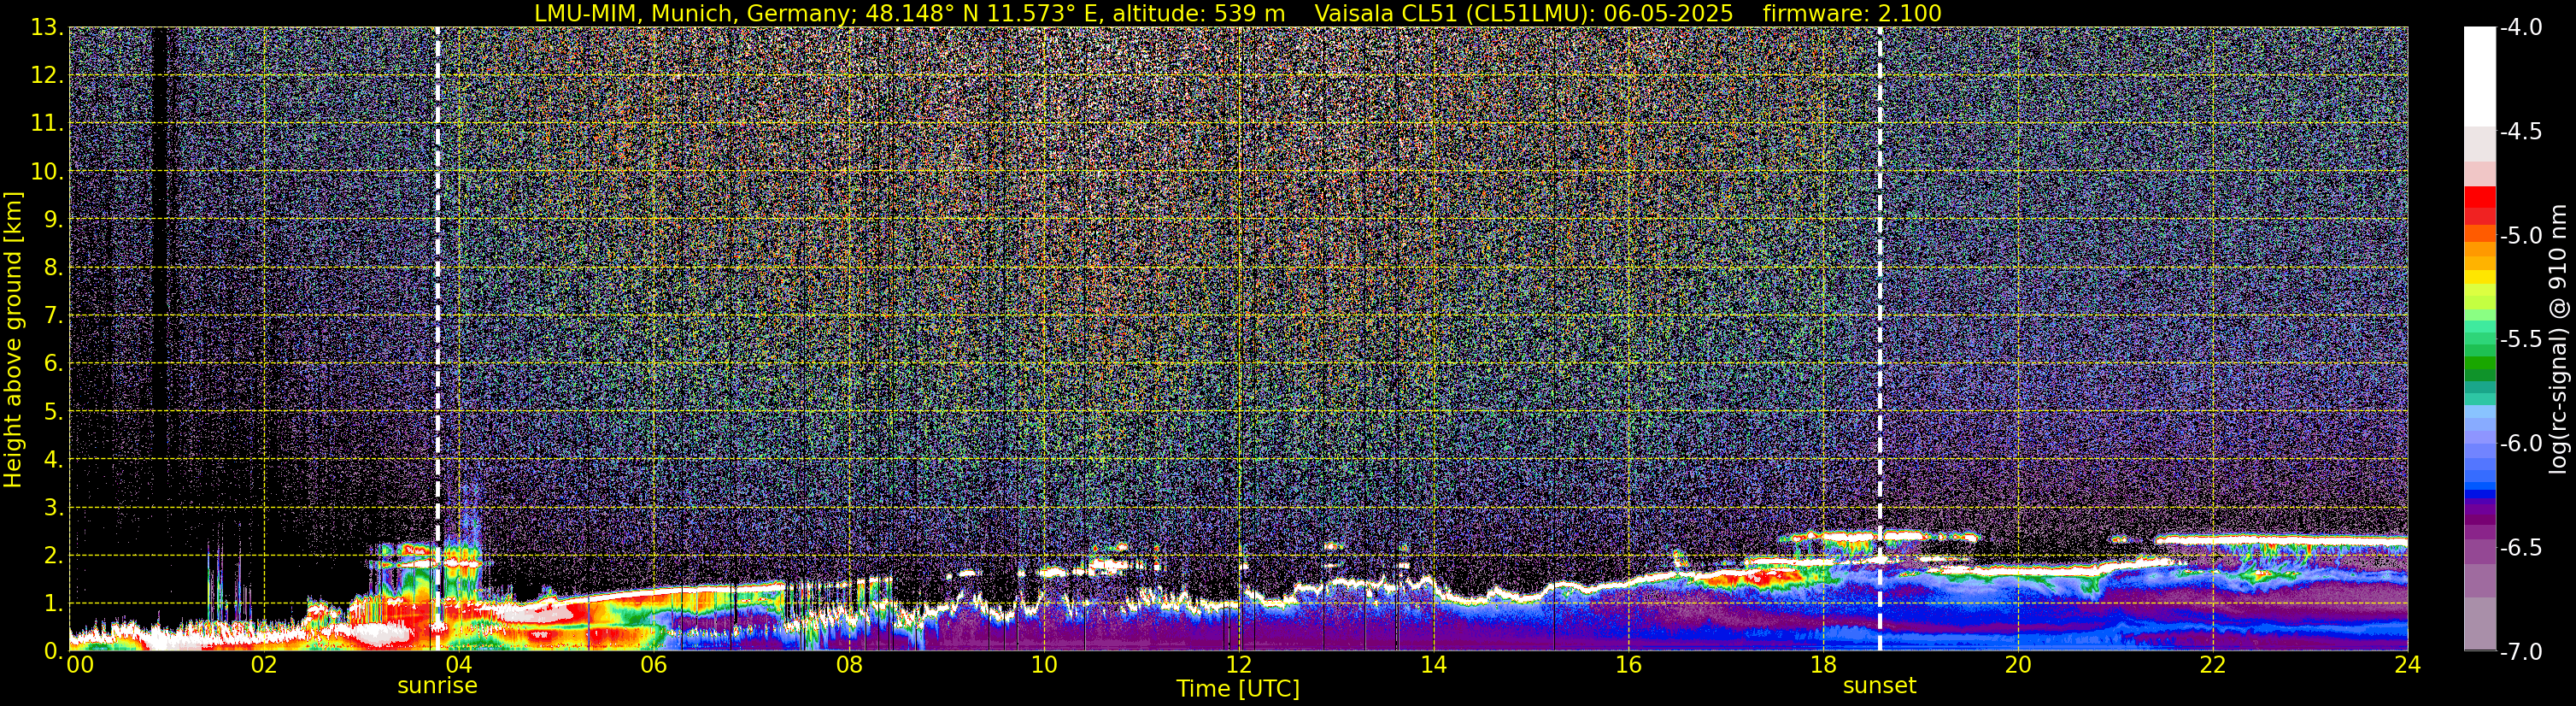Click the colorbar tick label '-5.0'
The width and height of the screenshot is (2576, 706).
coord(2521,235)
